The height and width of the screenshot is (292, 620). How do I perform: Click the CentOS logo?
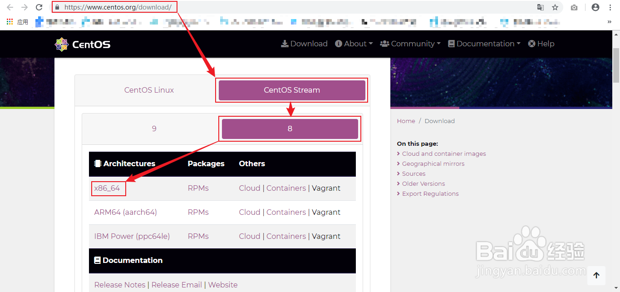(x=83, y=44)
